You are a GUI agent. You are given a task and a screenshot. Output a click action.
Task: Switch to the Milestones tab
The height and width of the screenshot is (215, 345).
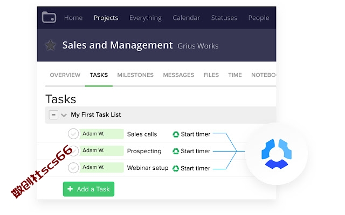coord(135,75)
